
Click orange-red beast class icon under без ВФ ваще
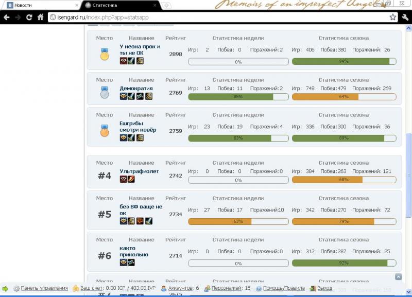(140, 221)
